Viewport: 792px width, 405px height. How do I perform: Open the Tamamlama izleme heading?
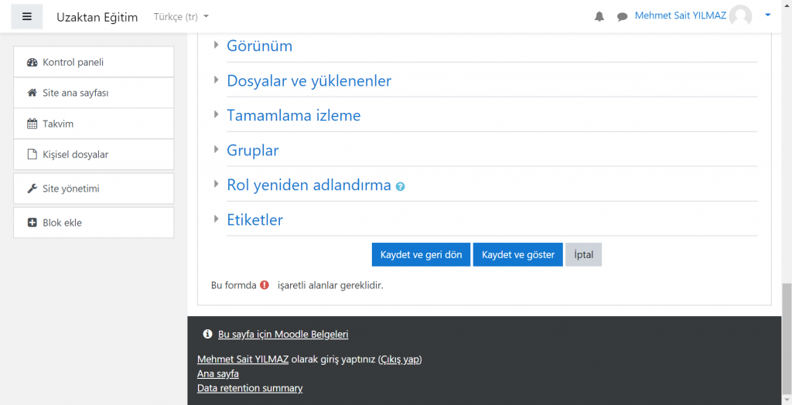coord(293,116)
